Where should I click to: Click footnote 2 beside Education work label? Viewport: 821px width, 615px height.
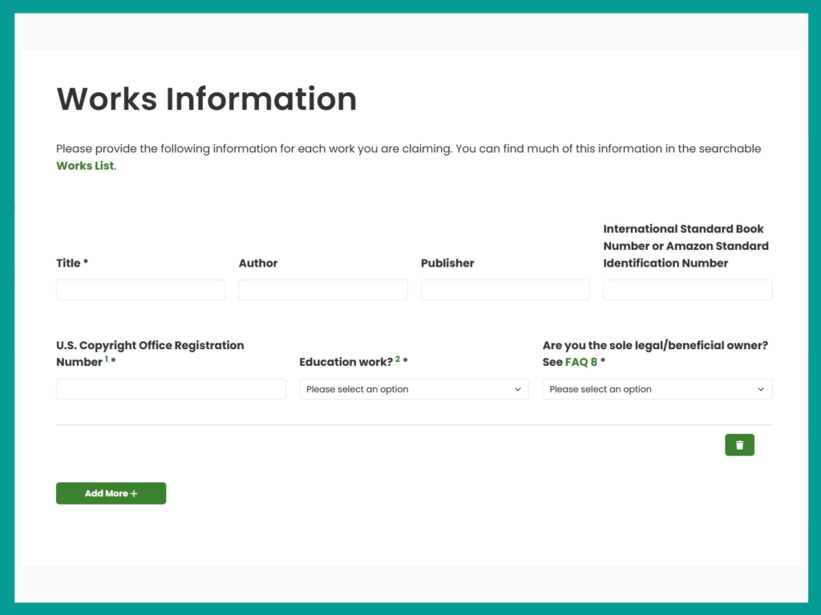[x=398, y=360]
